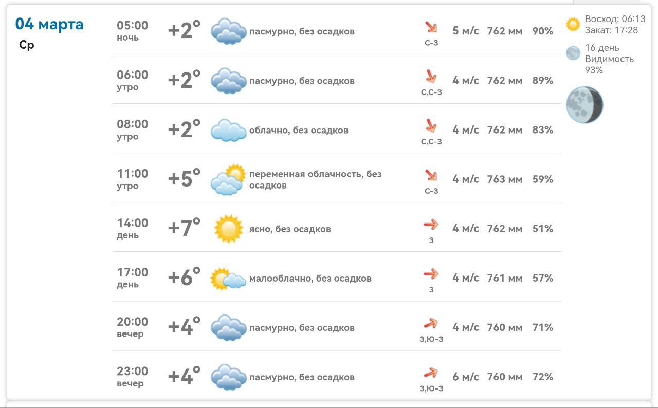Click the "ясно, без осадков" description

point(290,229)
